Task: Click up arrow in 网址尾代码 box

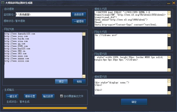Action: coord(169,57)
